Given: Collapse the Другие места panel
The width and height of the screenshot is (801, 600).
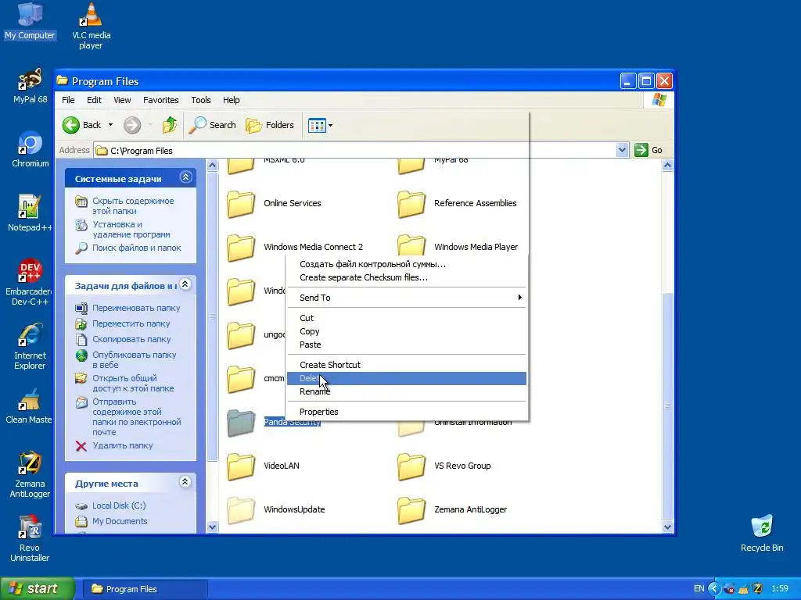Looking at the screenshot, I should coord(185,481).
